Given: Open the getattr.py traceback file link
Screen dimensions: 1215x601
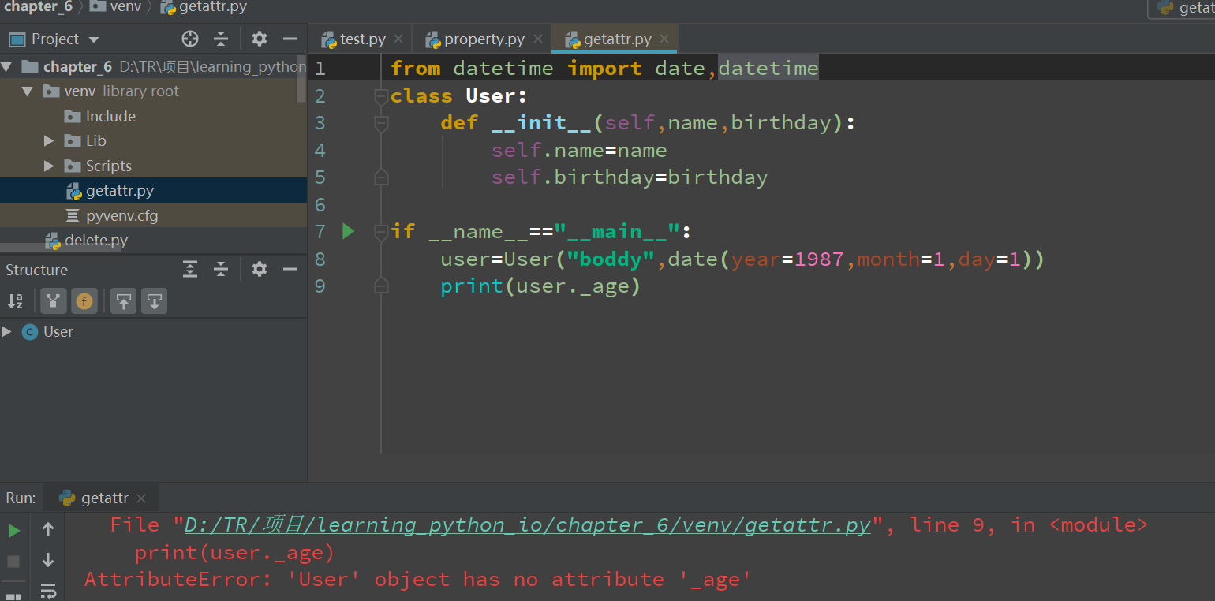Looking at the screenshot, I should tap(528, 525).
